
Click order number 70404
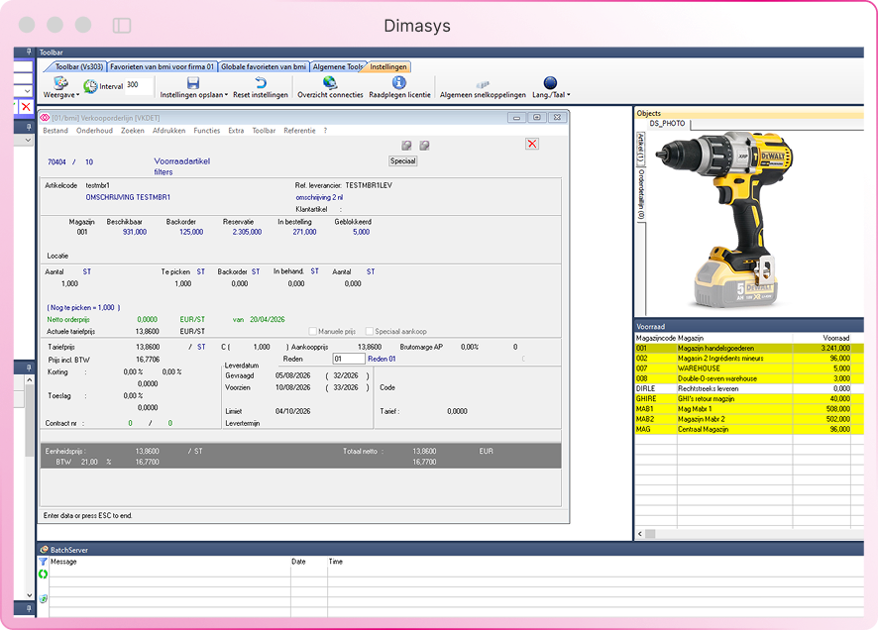pyautogui.click(x=56, y=162)
